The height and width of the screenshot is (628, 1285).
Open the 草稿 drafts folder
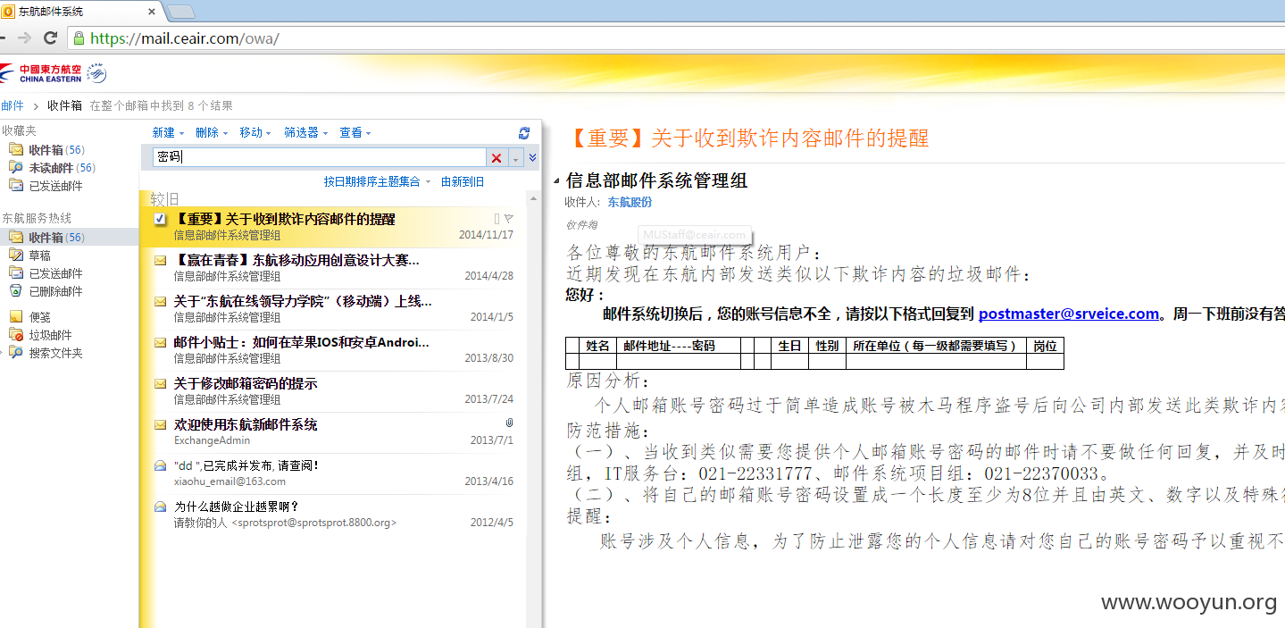click(x=40, y=255)
